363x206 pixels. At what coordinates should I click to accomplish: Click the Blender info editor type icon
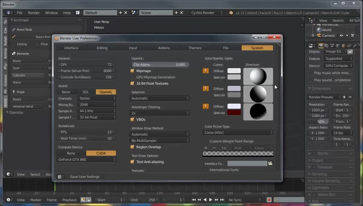pos(8,13)
